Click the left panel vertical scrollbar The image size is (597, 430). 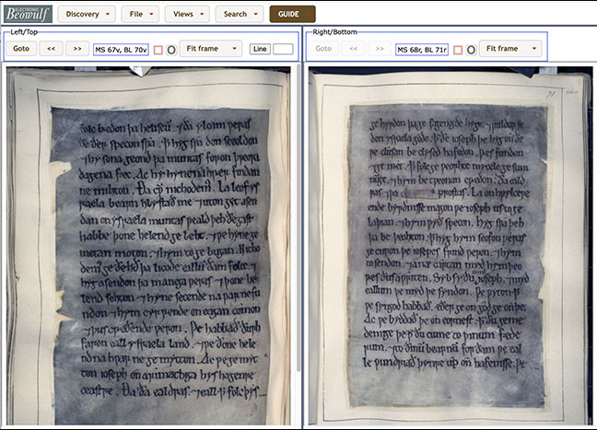[x=298, y=217]
